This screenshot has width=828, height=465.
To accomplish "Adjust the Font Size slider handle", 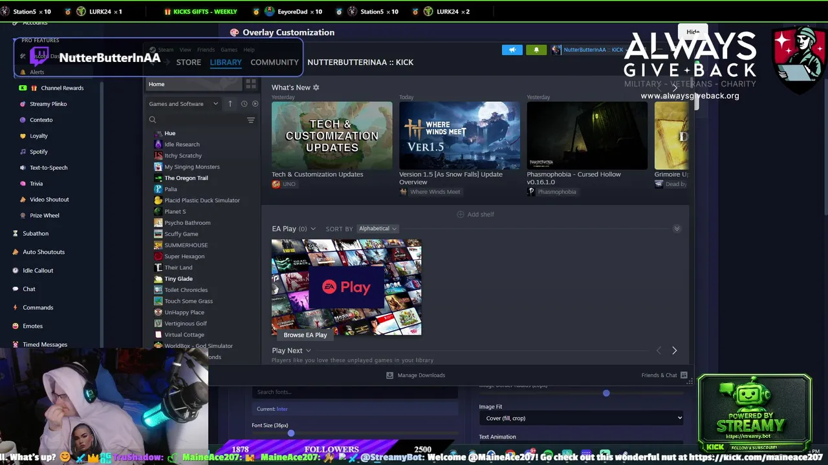I will tap(291, 433).
